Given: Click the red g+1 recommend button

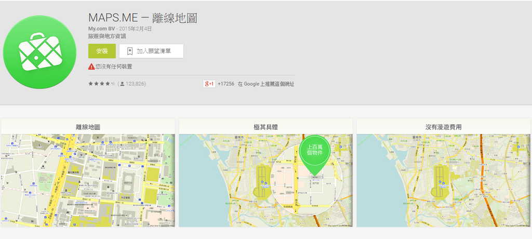Looking at the screenshot, I should 209,84.
